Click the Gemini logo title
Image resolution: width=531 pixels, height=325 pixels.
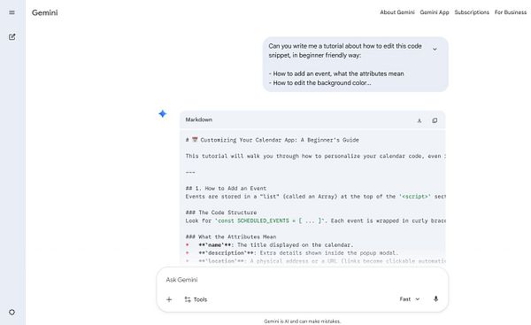pyautogui.click(x=45, y=12)
